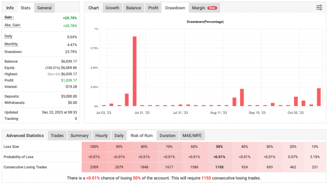Open the chart settings sliders icon

tap(319, 8)
